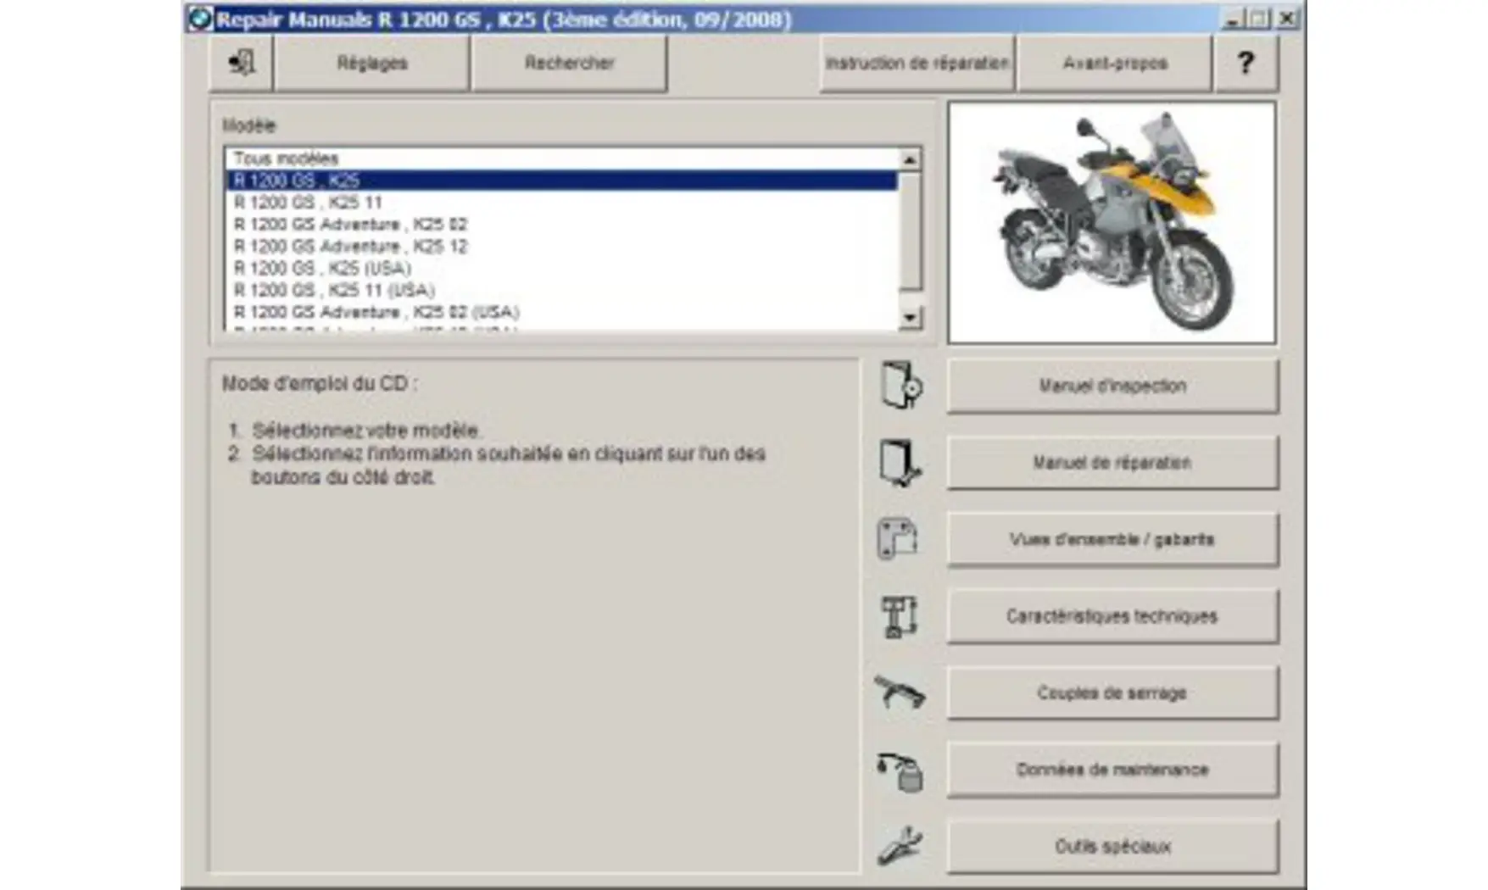The width and height of the screenshot is (1488, 890).
Task: Click the model list scrollbar thumb
Action: (910, 231)
